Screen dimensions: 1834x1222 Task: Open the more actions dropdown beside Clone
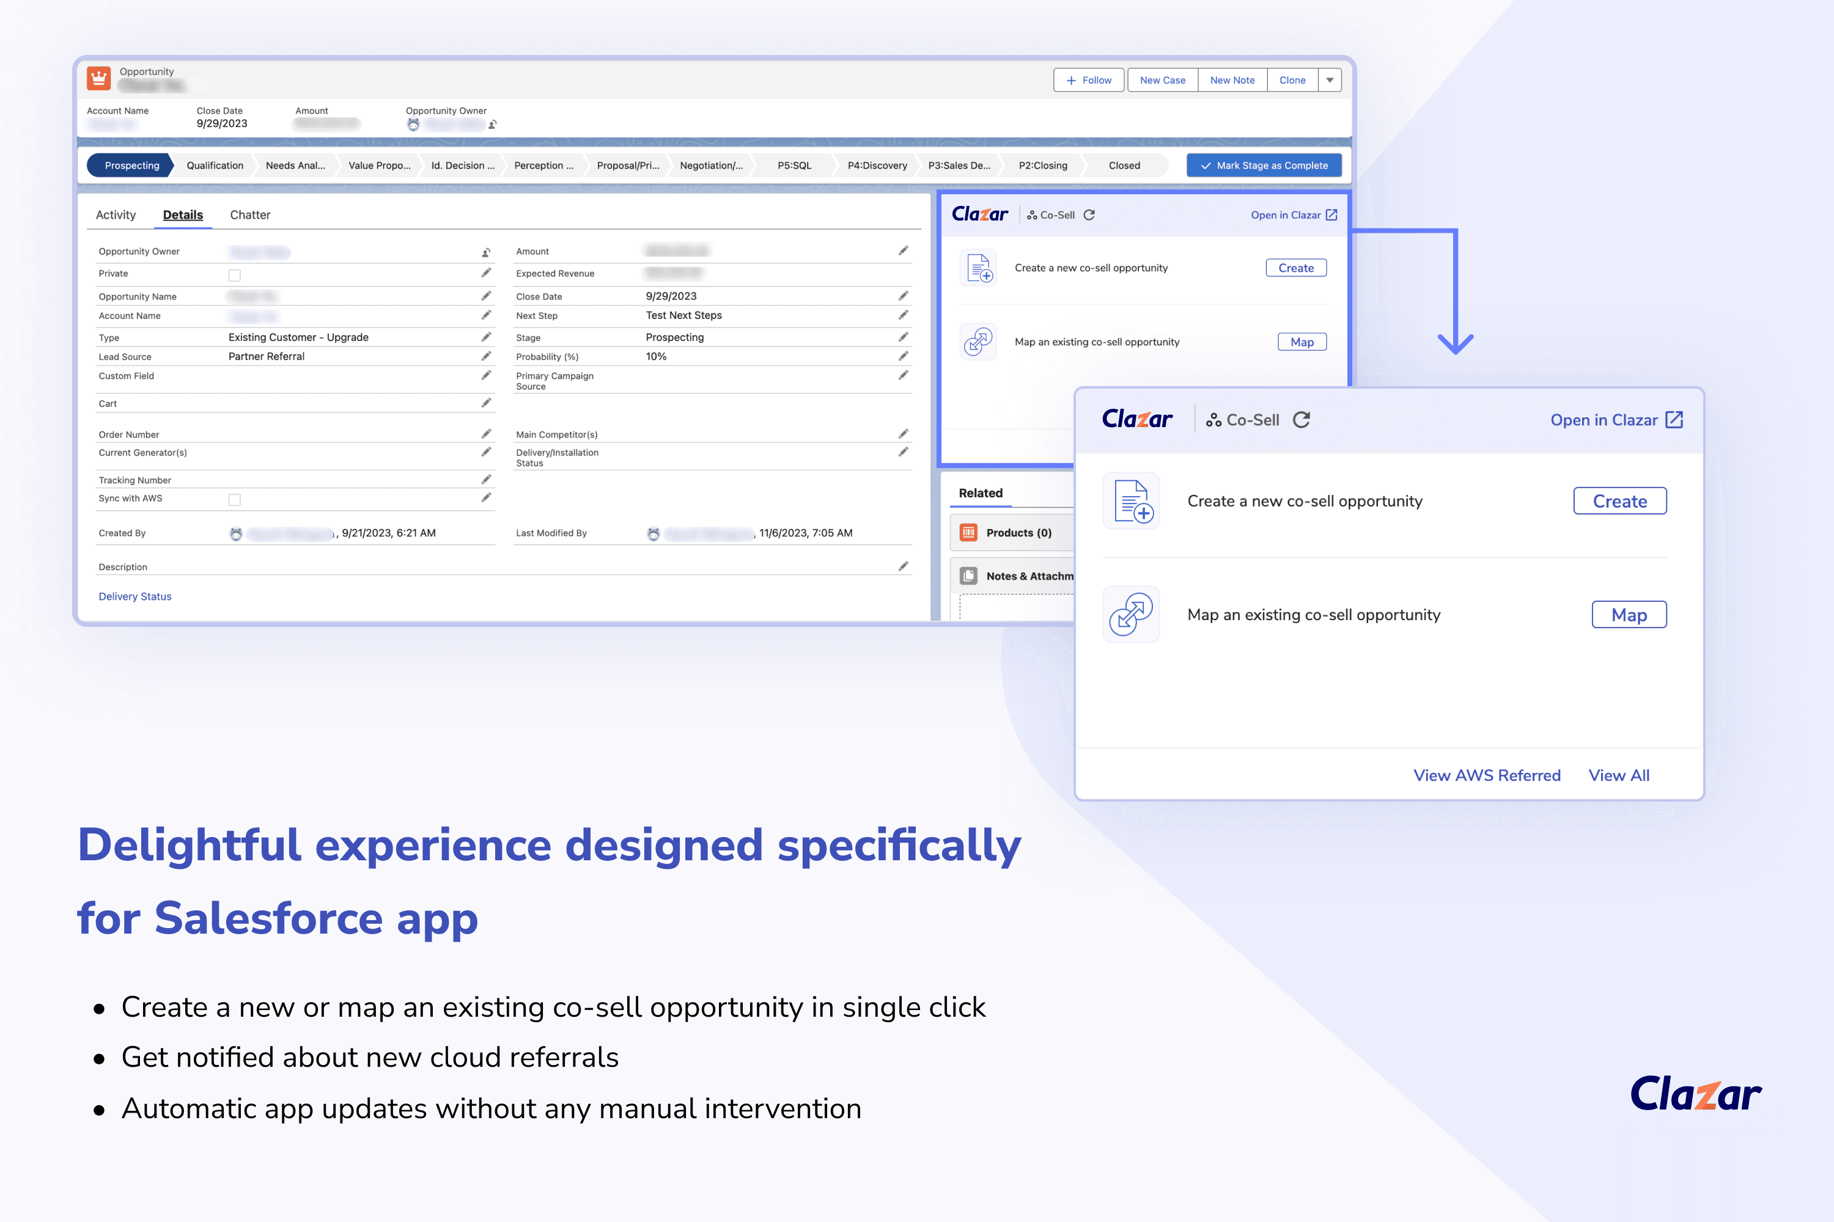point(1330,80)
